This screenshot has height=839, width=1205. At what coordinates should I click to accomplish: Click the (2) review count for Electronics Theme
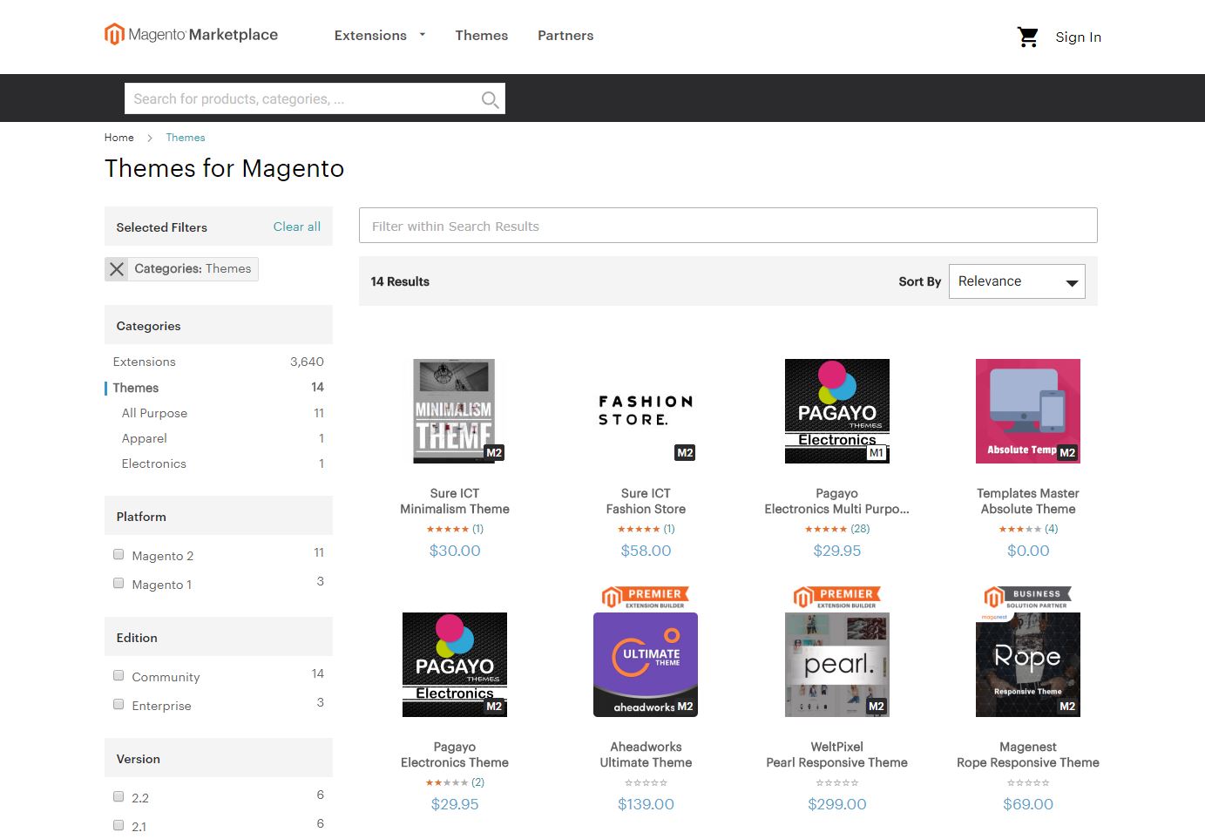coord(477,782)
